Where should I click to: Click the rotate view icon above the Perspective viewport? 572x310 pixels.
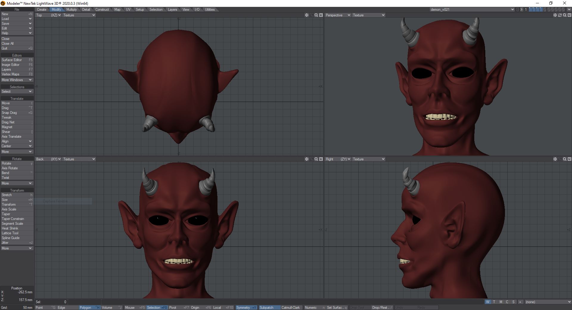click(x=560, y=15)
